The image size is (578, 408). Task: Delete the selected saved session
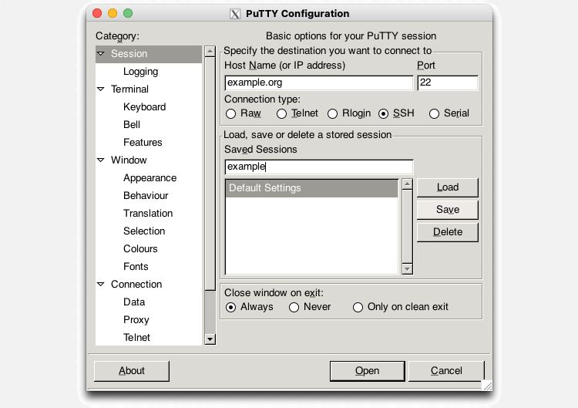click(x=447, y=232)
